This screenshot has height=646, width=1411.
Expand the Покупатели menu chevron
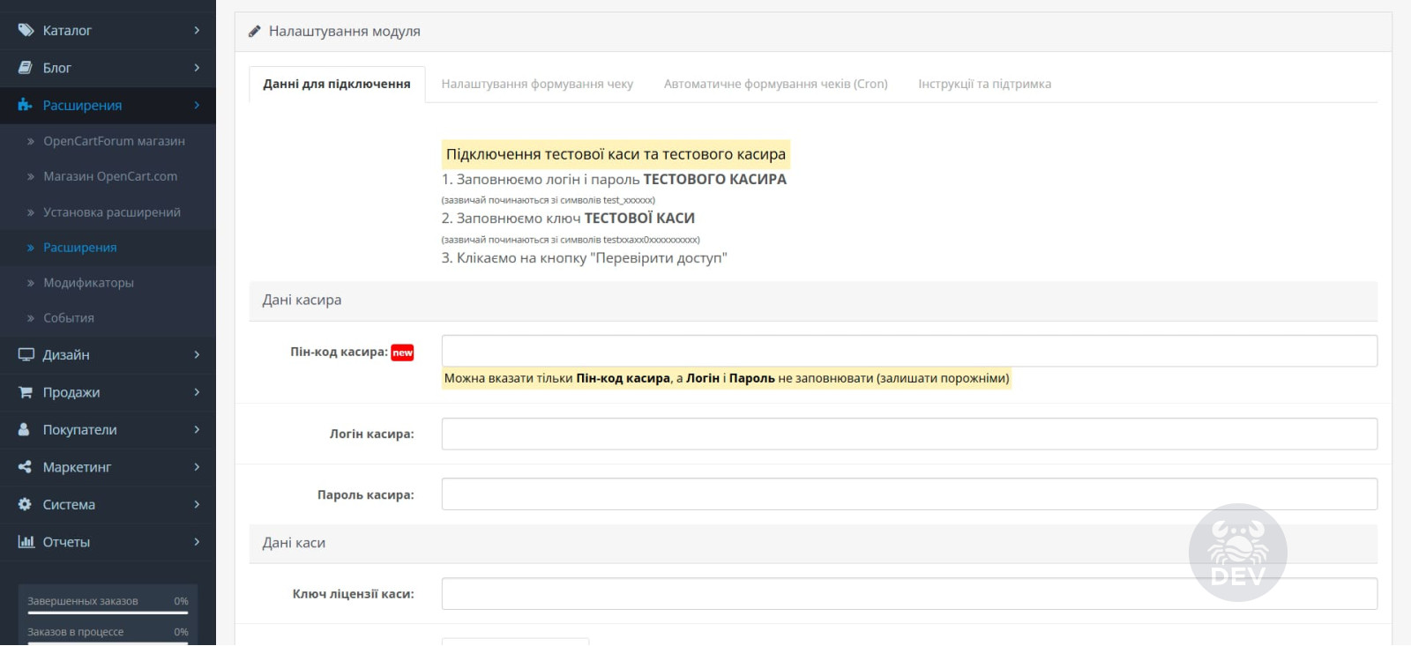197,429
